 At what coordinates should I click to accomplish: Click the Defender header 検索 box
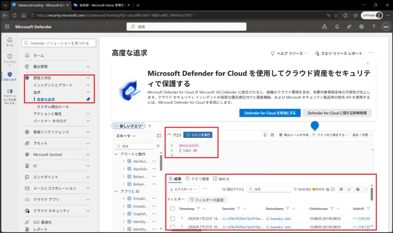187,26
